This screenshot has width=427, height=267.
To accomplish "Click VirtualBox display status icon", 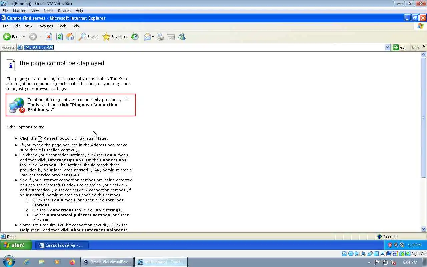I will click(382, 254).
